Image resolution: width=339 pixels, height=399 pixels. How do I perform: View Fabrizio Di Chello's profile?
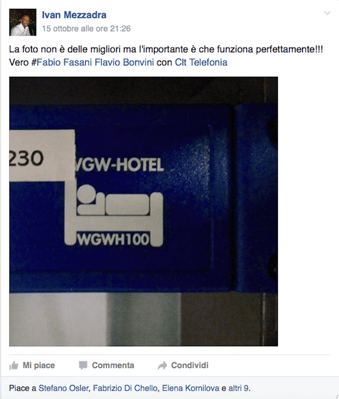(x=125, y=388)
